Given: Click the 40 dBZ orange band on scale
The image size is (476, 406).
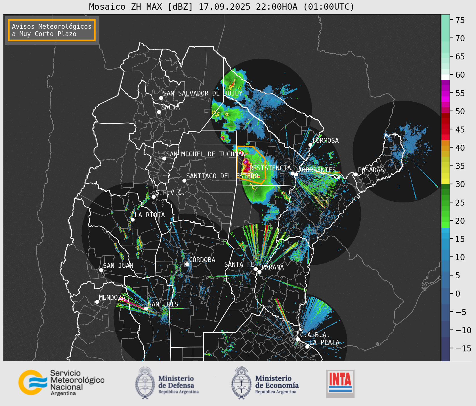Looking at the screenshot, I should pos(445,148).
